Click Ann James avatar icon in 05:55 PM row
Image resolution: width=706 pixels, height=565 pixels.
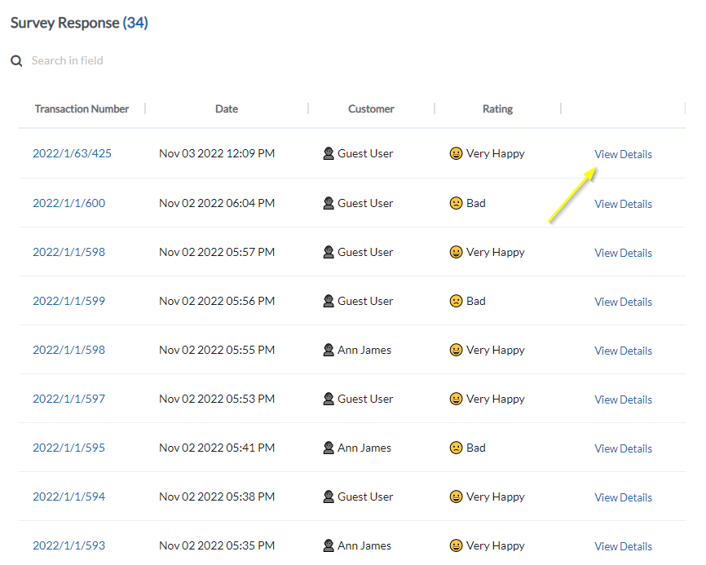click(329, 350)
